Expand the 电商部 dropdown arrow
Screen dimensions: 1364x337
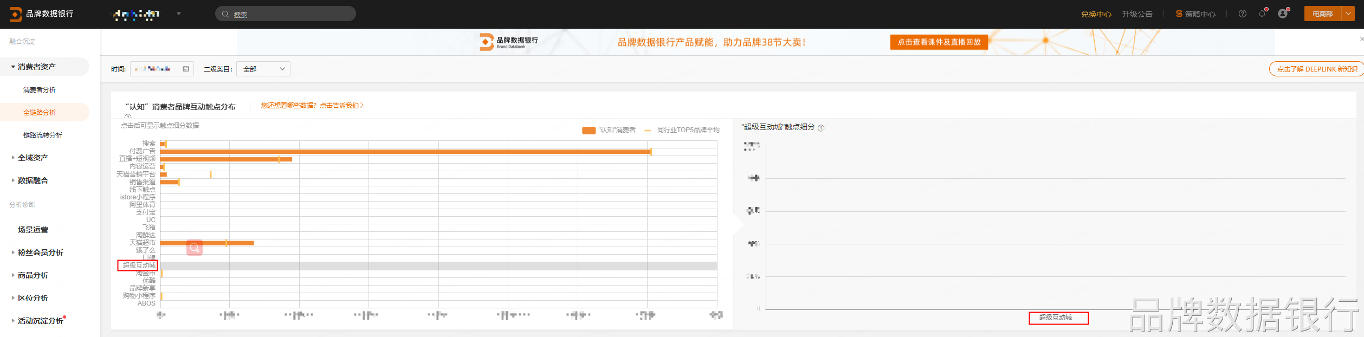point(1348,14)
